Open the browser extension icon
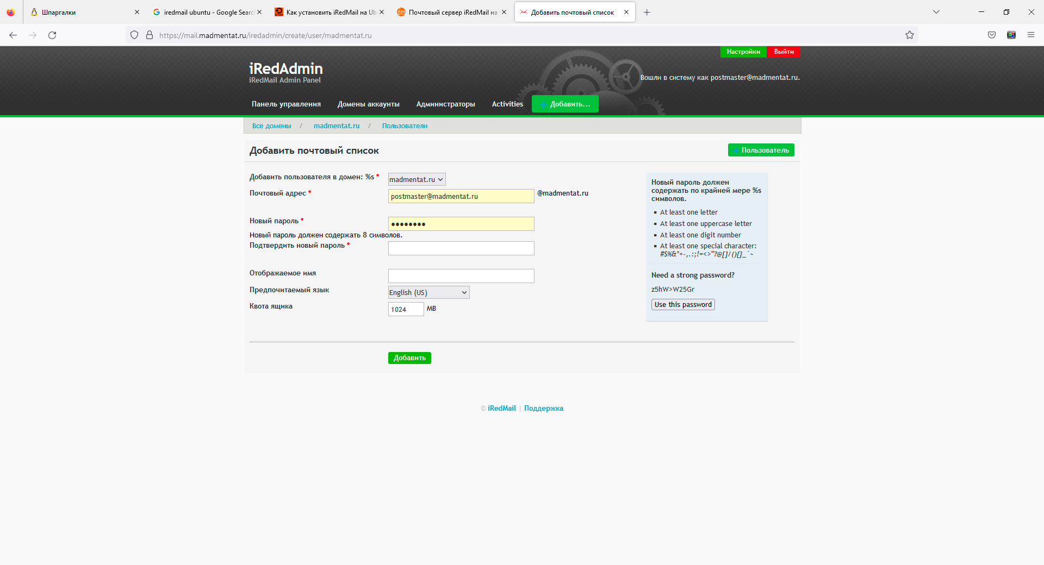The image size is (1044, 565). [x=1011, y=35]
